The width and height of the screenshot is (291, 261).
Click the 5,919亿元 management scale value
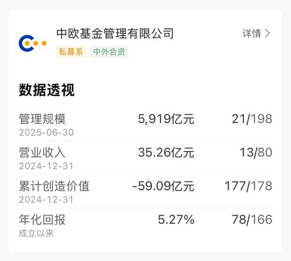point(166,119)
